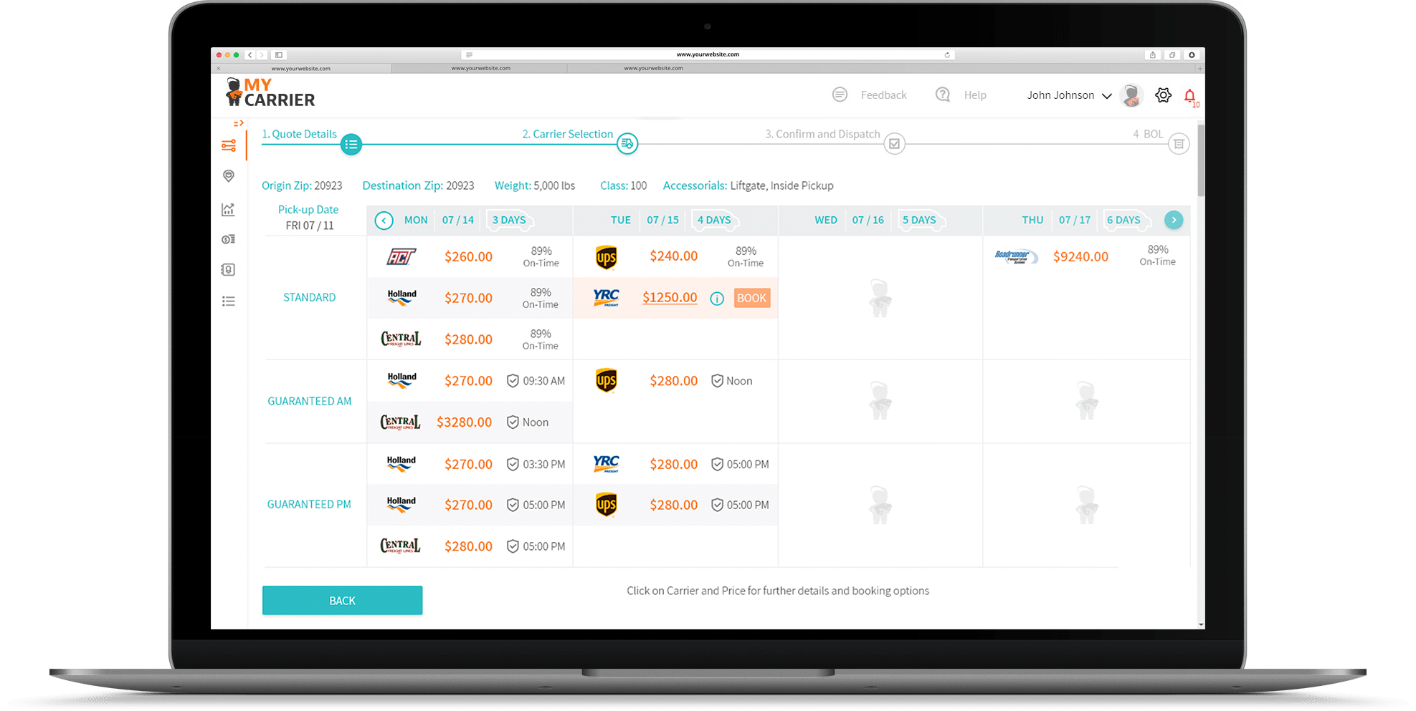Click the Quote Details step circle icon

(351, 144)
